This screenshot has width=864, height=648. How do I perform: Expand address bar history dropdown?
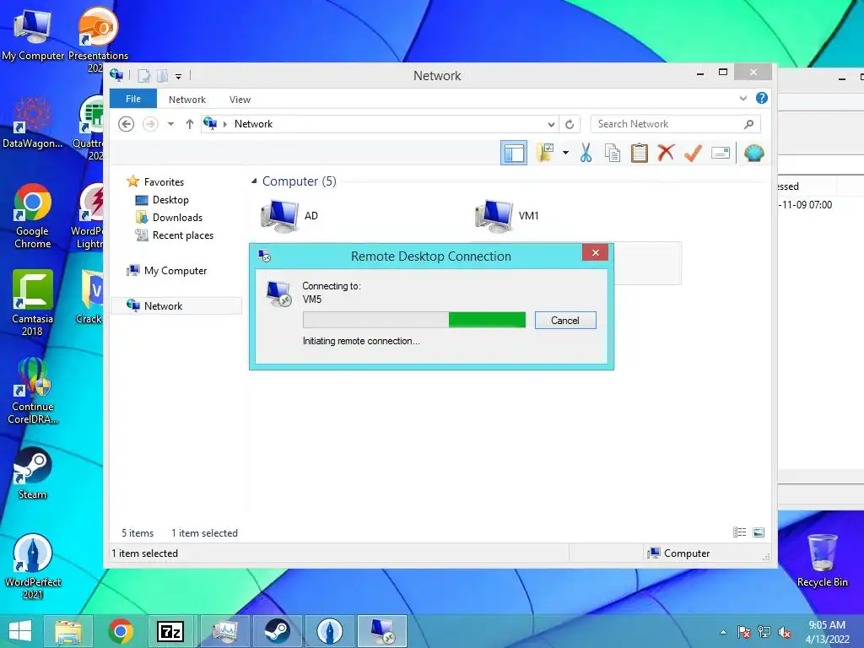point(550,124)
